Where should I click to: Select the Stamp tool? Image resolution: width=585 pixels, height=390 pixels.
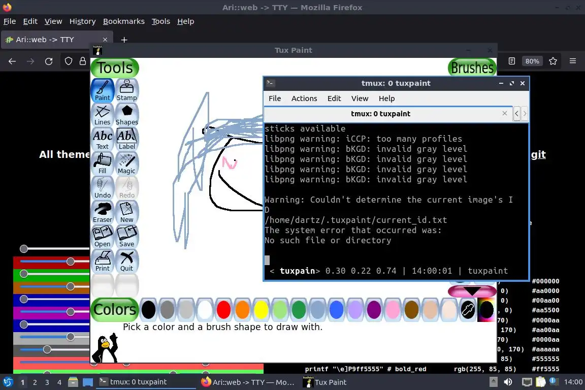[x=127, y=90]
